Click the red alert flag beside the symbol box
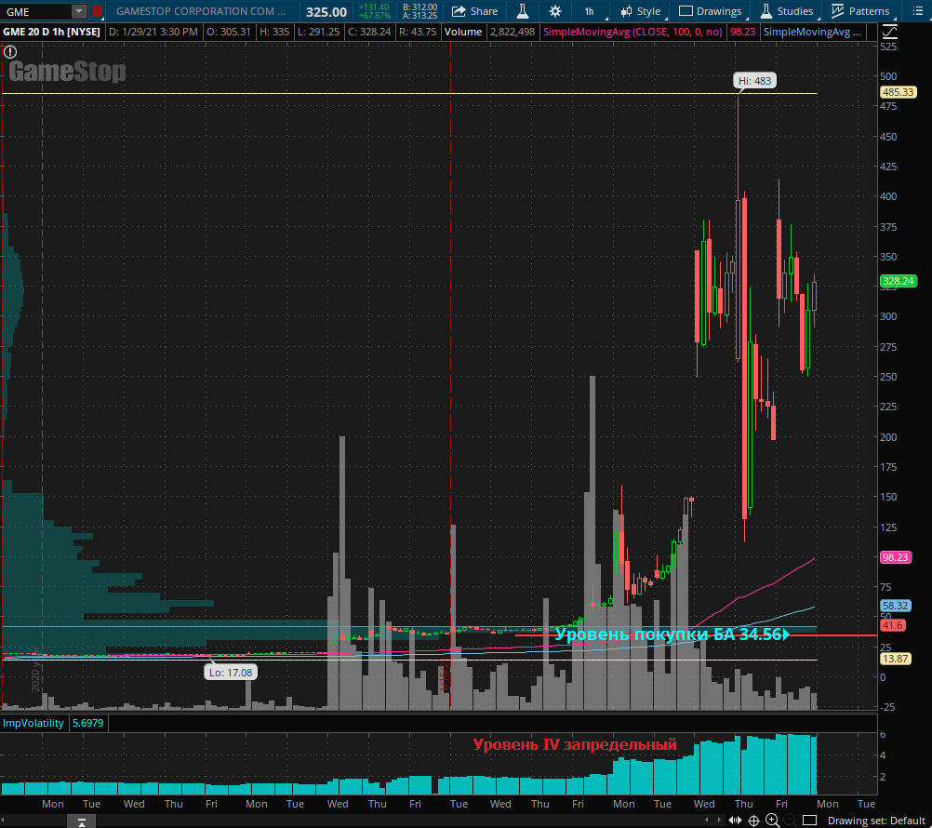 (x=97, y=11)
